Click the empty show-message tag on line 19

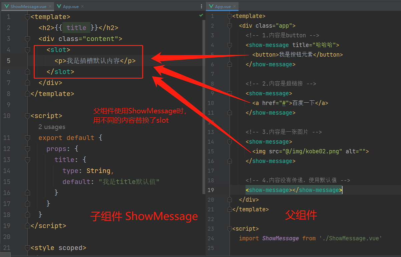point(294,190)
